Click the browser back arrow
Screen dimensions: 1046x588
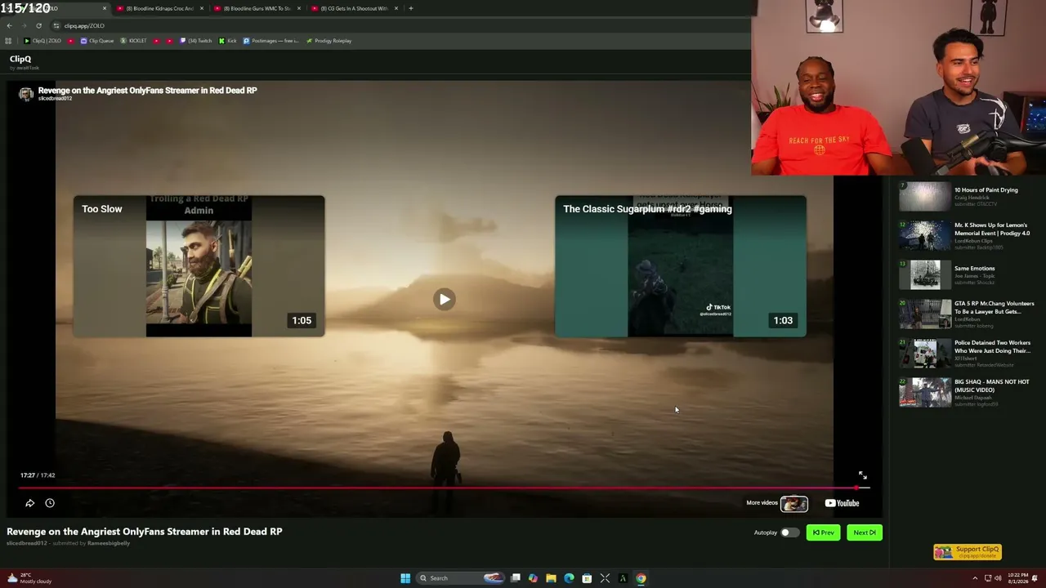click(9, 25)
